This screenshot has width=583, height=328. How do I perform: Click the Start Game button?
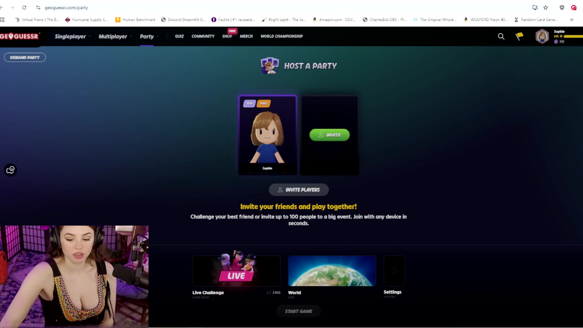pyautogui.click(x=298, y=311)
